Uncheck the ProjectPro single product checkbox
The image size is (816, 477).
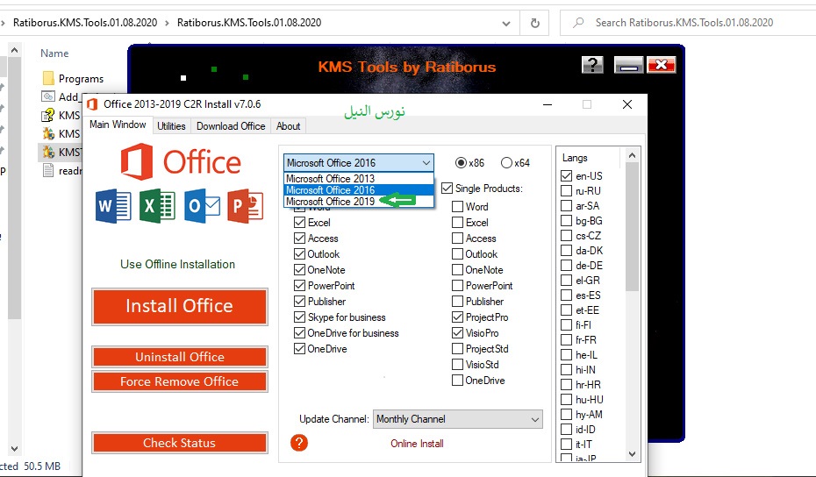coord(458,317)
